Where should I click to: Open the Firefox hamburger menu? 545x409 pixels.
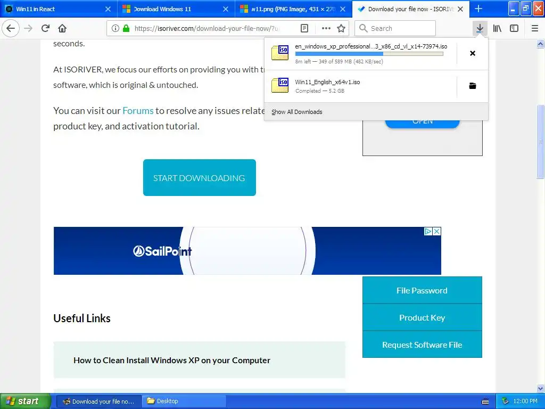535,29
